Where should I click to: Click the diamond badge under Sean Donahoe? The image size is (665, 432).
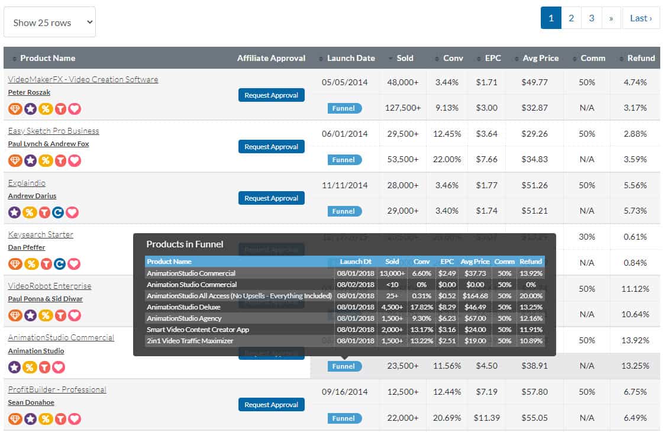15,419
